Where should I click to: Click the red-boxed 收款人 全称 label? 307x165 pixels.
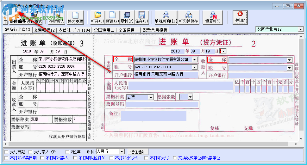click(x=217, y=59)
